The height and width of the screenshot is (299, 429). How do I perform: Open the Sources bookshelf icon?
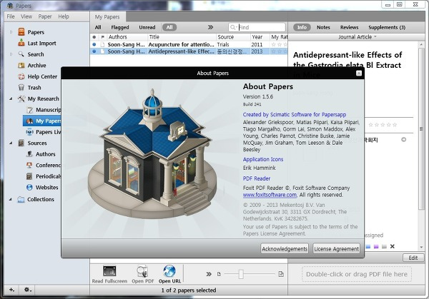tap(21, 143)
